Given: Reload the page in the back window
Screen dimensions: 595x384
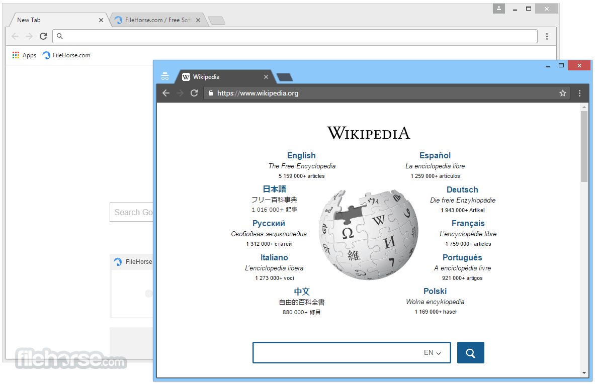Looking at the screenshot, I should 43,36.
